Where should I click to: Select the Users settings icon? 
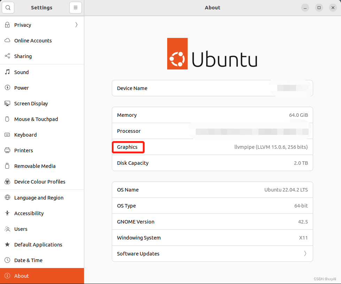[7, 229]
